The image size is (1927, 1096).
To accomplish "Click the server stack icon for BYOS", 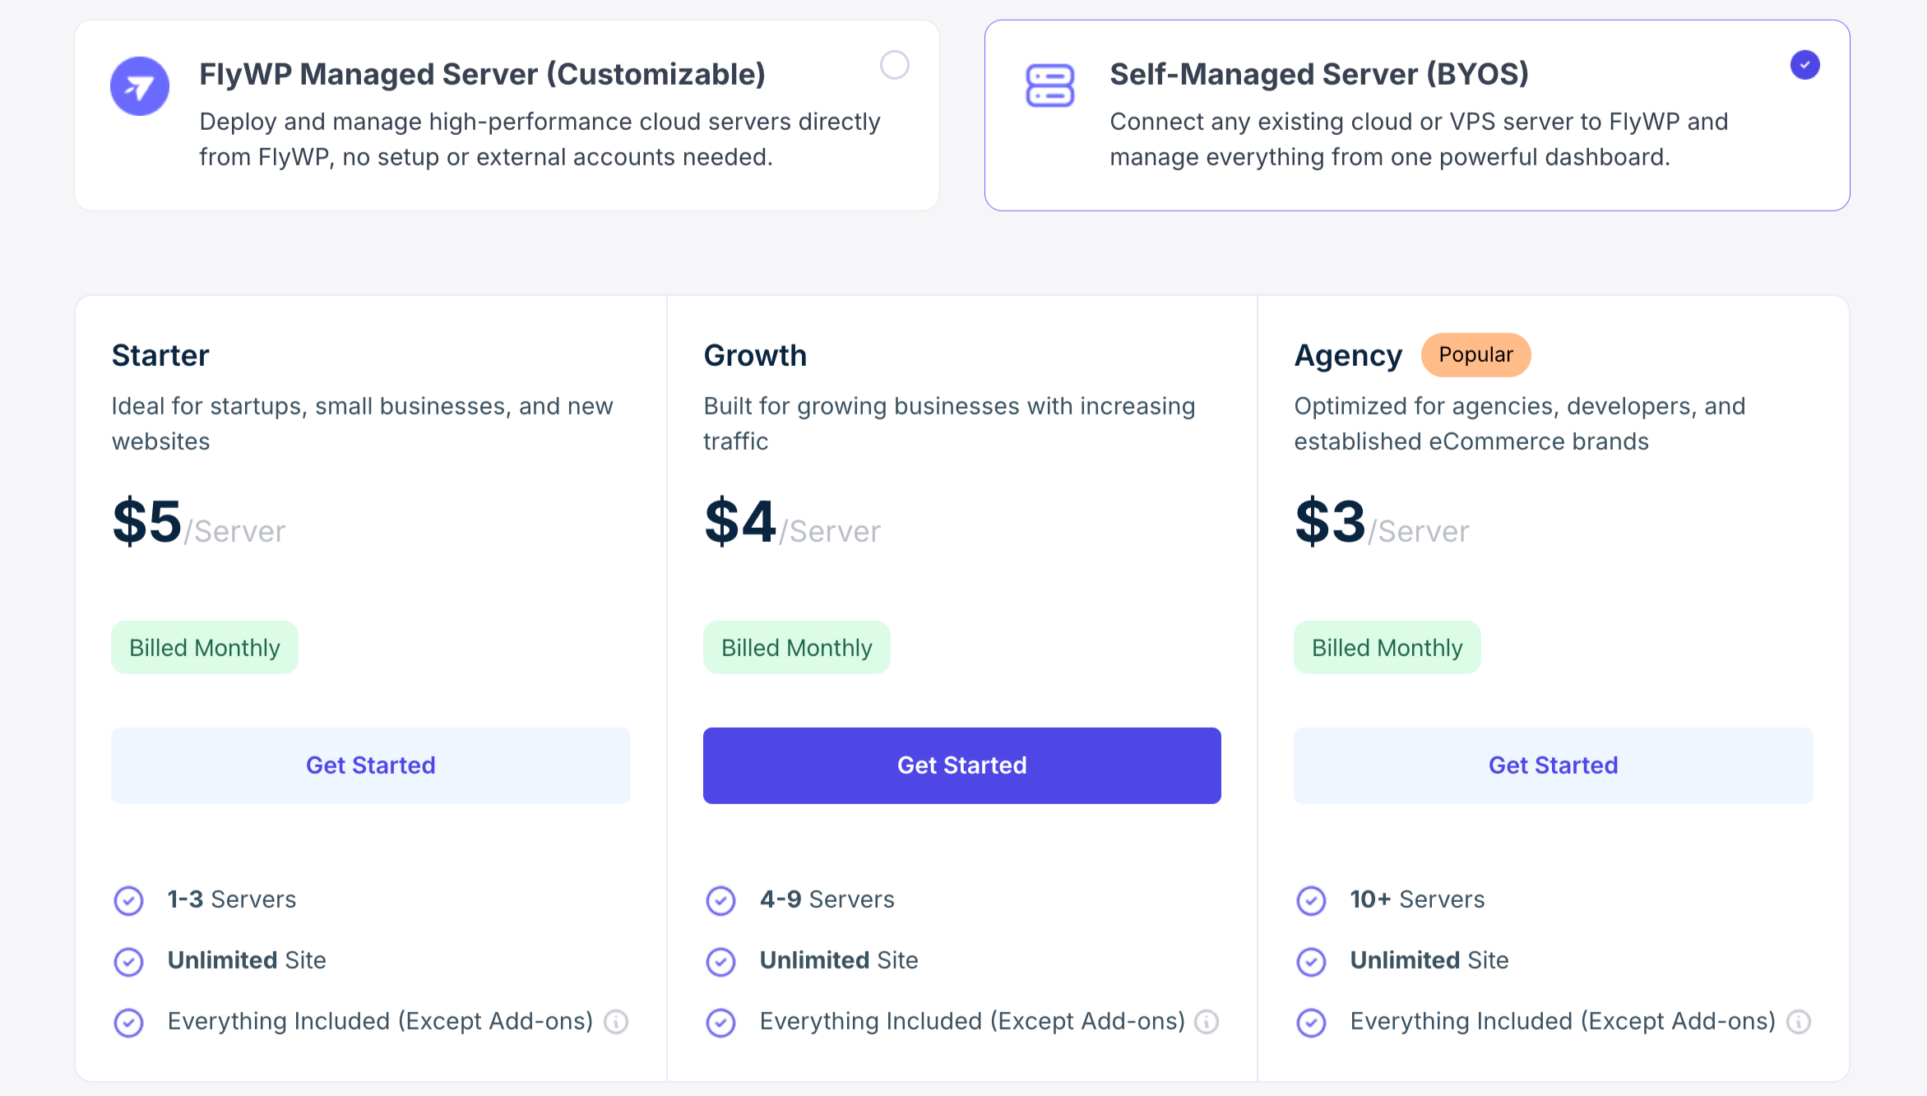I will point(1050,86).
